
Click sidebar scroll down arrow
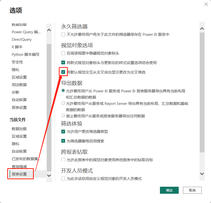(x=49, y=175)
